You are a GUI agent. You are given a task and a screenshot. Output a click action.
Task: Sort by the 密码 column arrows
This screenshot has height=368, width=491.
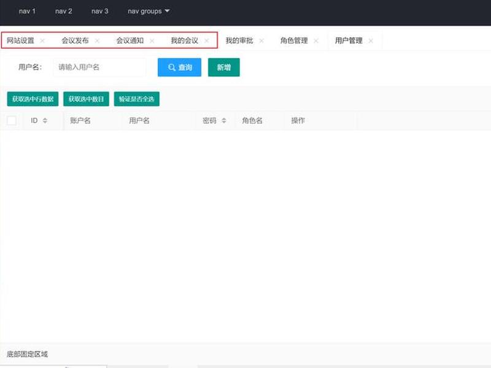tap(224, 120)
